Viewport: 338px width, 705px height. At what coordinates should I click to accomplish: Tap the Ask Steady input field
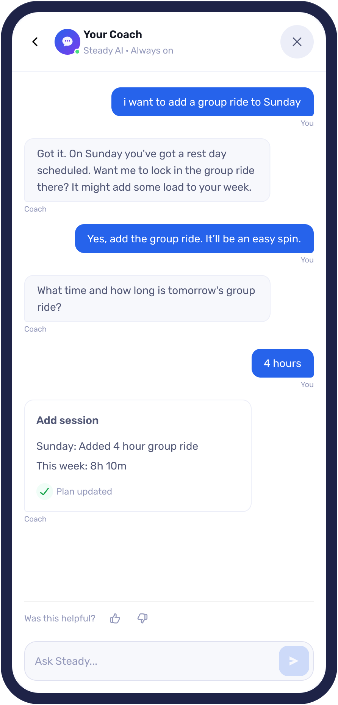click(152, 661)
